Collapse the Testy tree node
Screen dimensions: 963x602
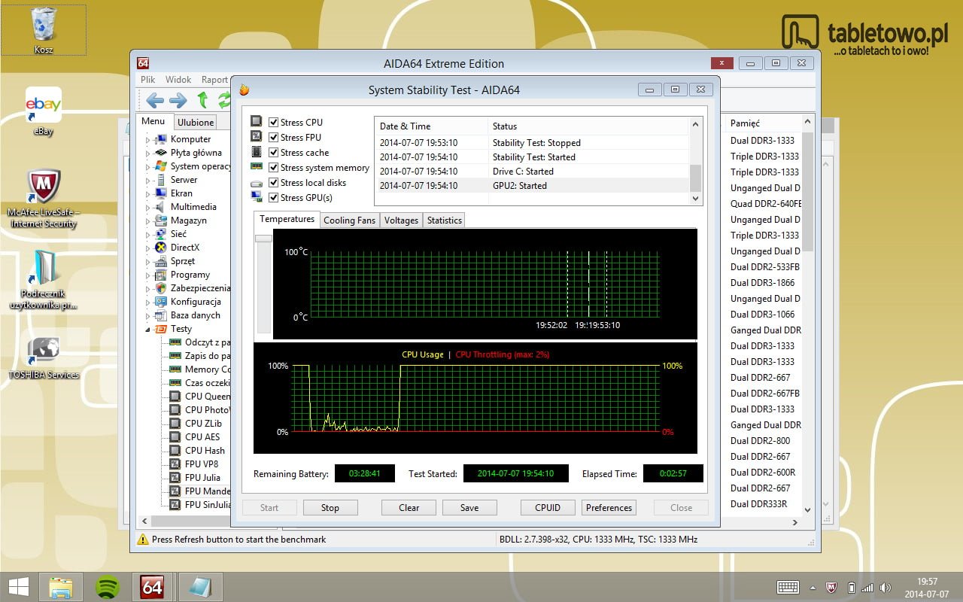(147, 329)
